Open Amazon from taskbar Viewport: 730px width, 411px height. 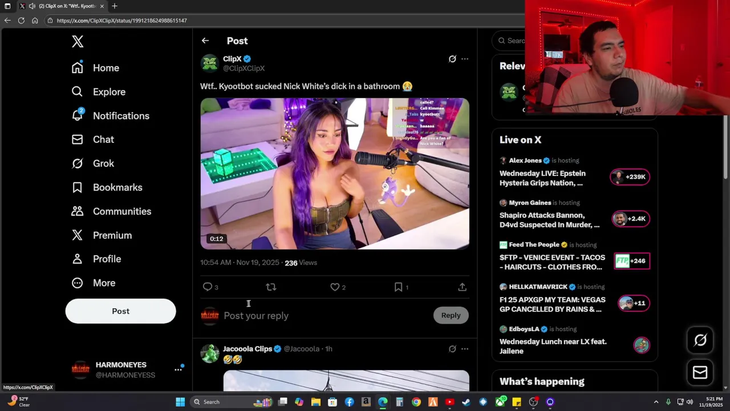tap(366, 402)
